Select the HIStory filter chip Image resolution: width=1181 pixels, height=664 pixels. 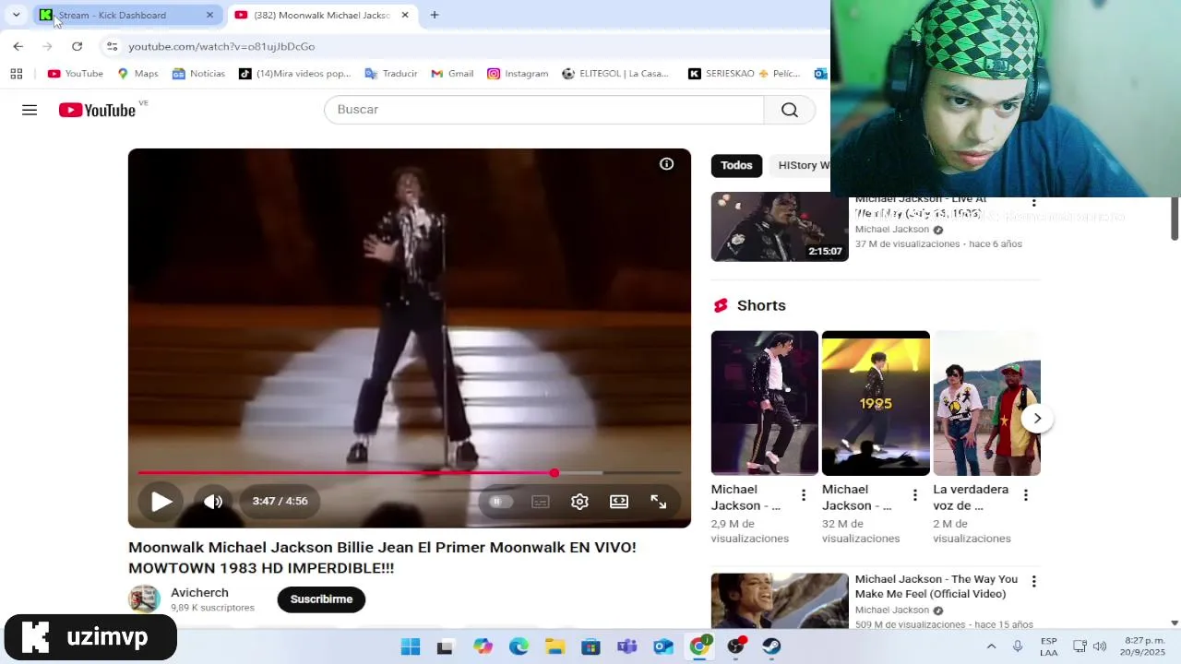[801, 165]
